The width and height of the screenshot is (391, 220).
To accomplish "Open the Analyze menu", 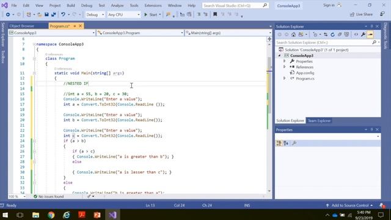I will click(x=117, y=5).
